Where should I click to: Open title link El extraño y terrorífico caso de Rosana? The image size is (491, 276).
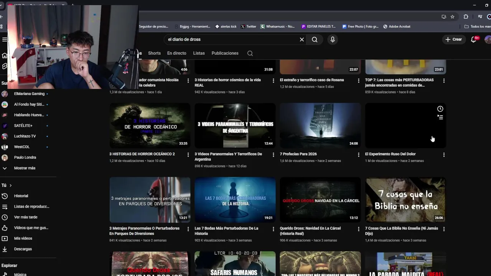point(312,80)
